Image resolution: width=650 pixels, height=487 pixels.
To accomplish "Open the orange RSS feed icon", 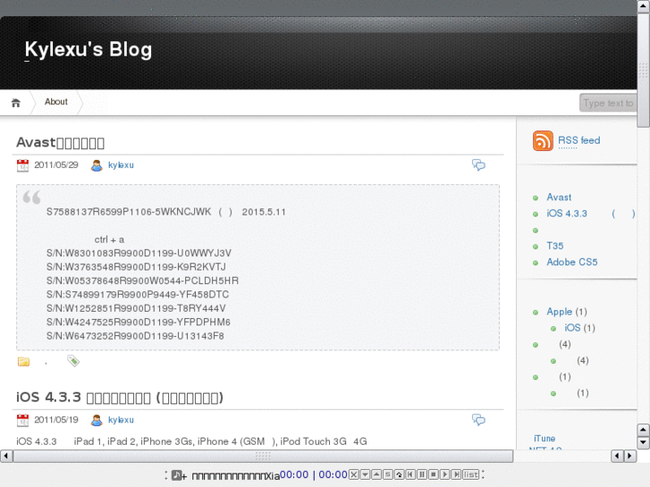I will point(543,140).
